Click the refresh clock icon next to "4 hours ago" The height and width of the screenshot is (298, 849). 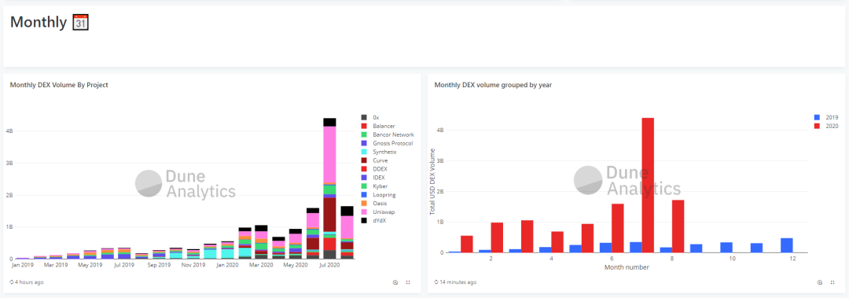coord(13,282)
